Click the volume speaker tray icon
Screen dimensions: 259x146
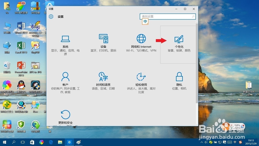click(206, 142)
